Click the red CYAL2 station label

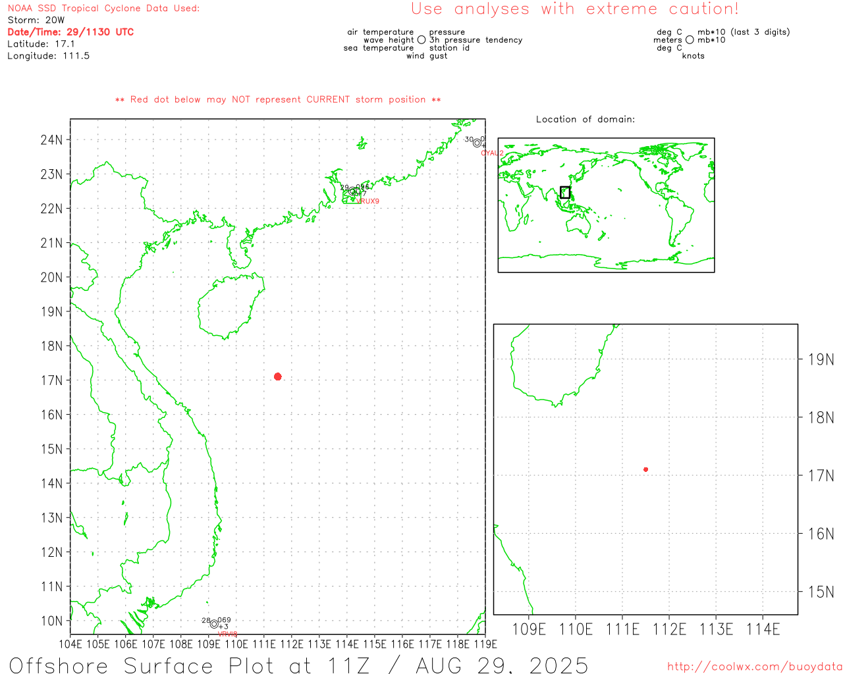492,153
